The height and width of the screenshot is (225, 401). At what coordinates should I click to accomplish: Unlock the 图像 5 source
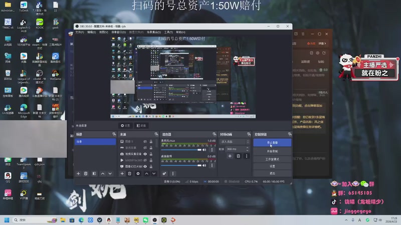click(151, 141)
